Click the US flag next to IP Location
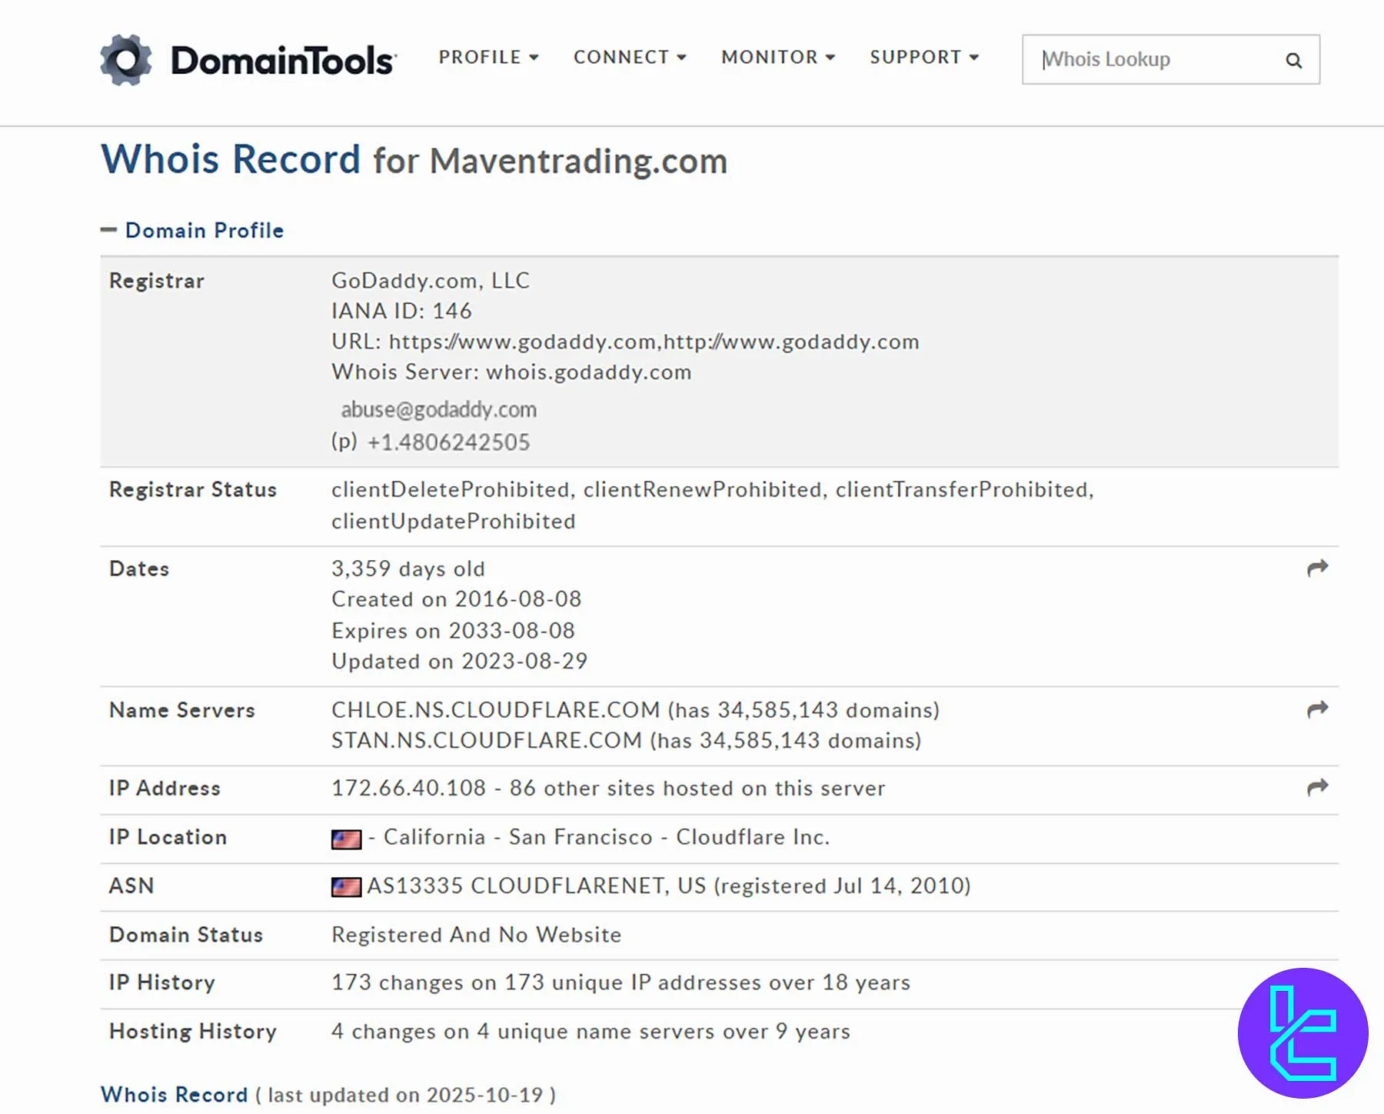 point(347,838)
